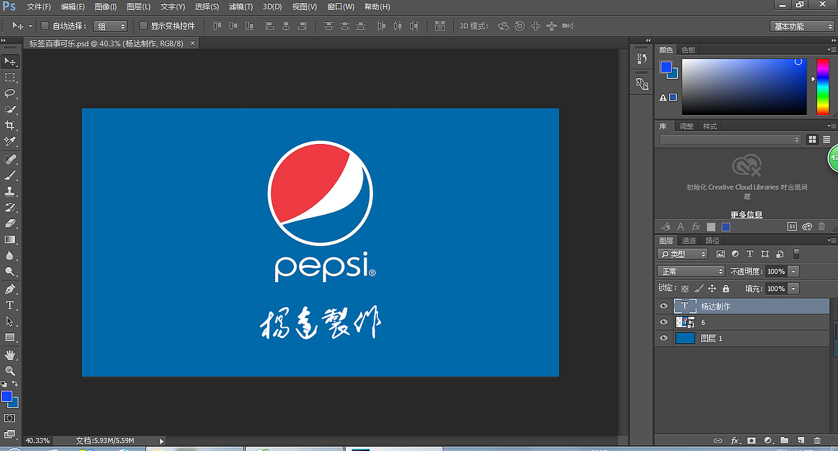
Task: Select the Brush tool
Action: coord(10,175)
